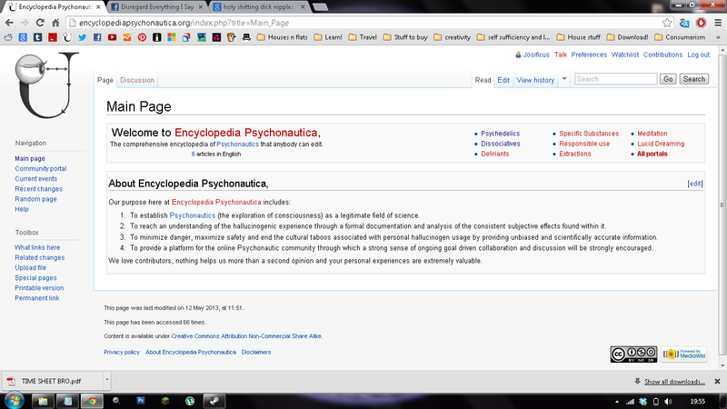Click the browser reload button
This screenshot has height=409, width=727.
pos(42,23)
